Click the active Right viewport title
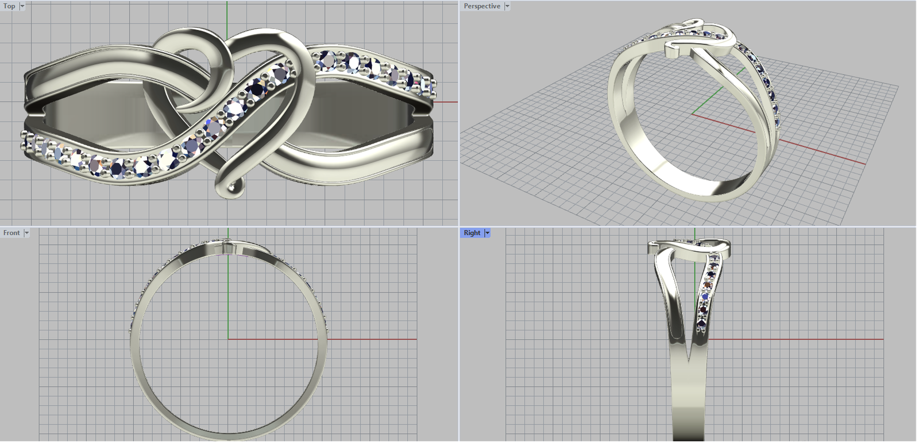 [x=472, y=233]
